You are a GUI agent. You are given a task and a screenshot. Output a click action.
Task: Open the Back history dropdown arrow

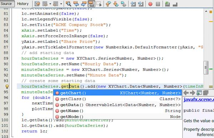pyautogui.click(x=50, y=4)
